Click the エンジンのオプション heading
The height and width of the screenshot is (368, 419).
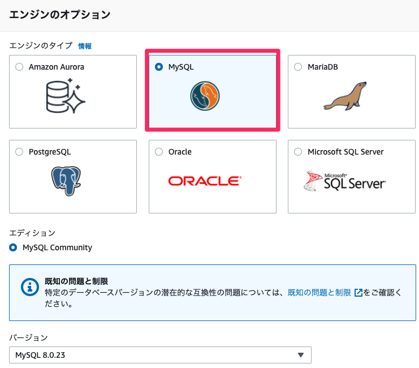click(59, 15)
